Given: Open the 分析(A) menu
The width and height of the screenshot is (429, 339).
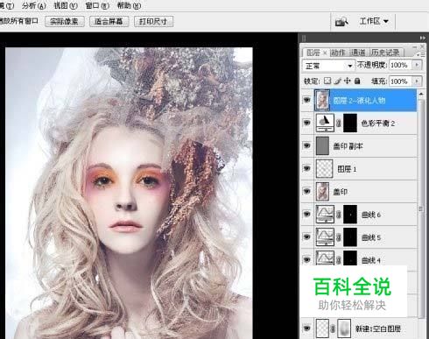Looking at the screenshot, I should coord(34,5).
